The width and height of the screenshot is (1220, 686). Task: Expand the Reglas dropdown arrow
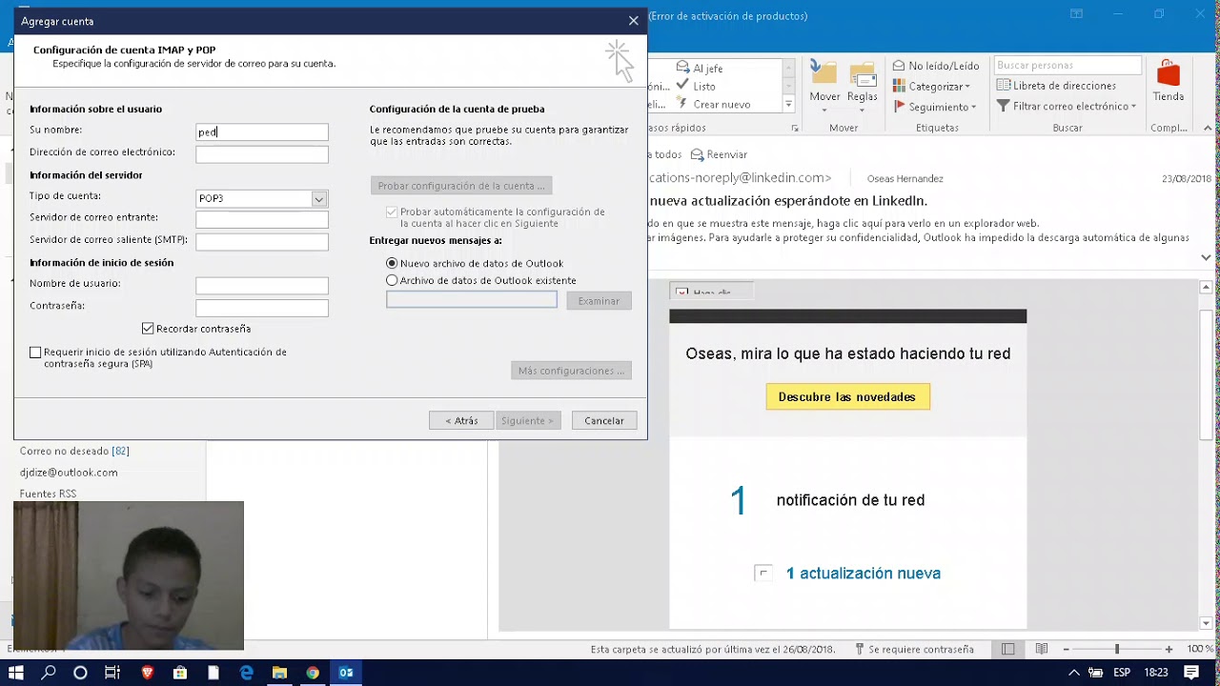click(x=863, y=111)
